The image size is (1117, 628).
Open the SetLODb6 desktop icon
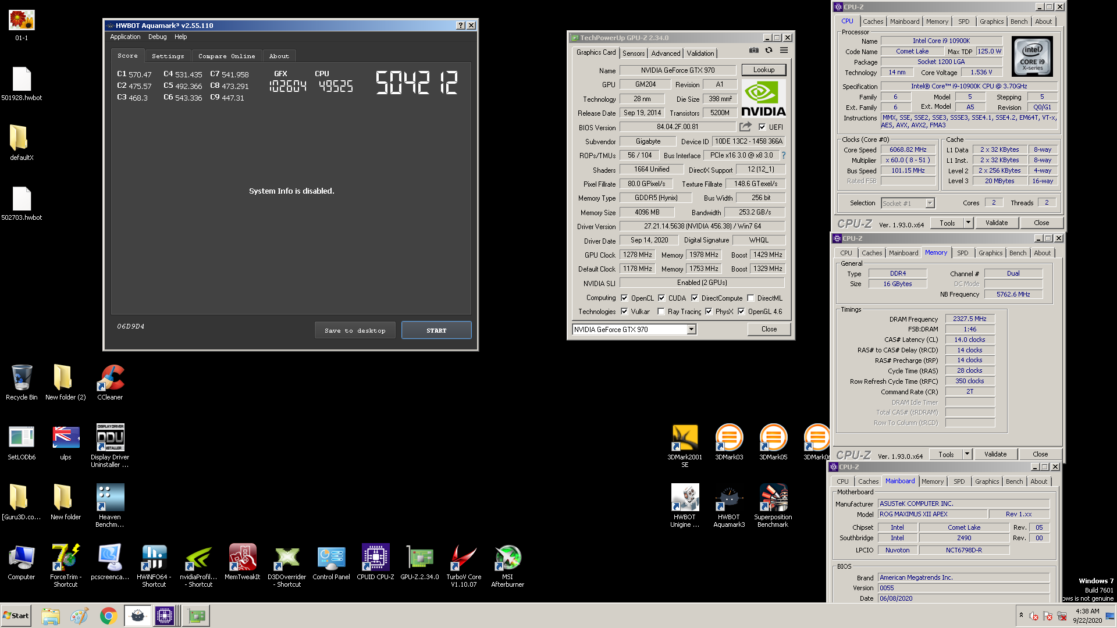[x=22, y=442]
